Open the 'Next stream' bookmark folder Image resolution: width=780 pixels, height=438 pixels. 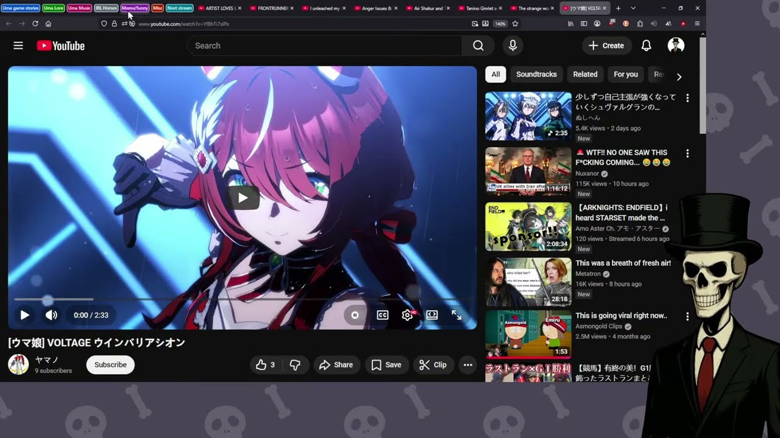179,8
